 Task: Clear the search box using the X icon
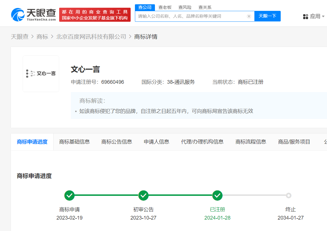[249, 16]
